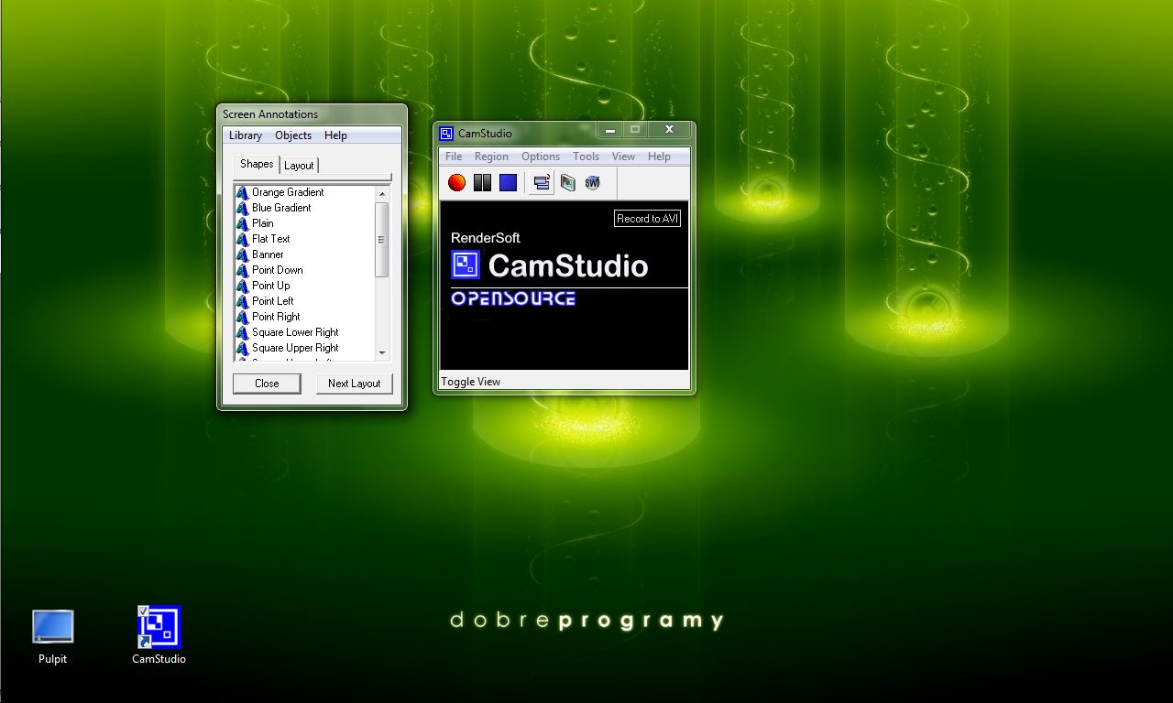Select the CamStudio title bar app icon
Screen dimensions: 1173x703
[446, 134]
